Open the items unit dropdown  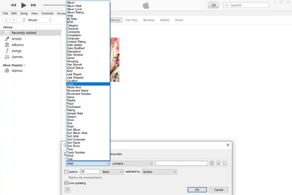pyautogui.click(x=112, y=172)
